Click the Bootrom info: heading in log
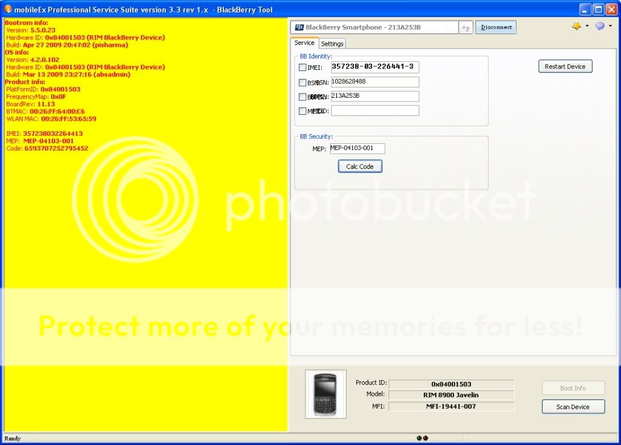This screenshot has width=621, height=445. (26, 23)
